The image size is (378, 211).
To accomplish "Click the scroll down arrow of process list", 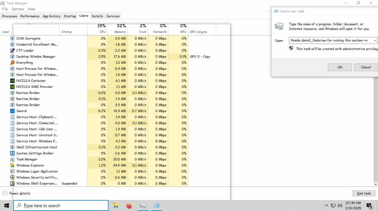I will tap(376, 184).
